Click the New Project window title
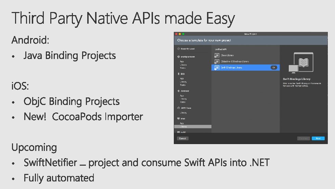The width and height of the screenshot is (335, 189). (250, 34)
